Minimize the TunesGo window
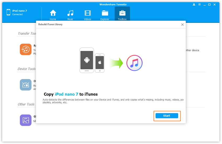222x144 pixels. [x=204, y=4]
